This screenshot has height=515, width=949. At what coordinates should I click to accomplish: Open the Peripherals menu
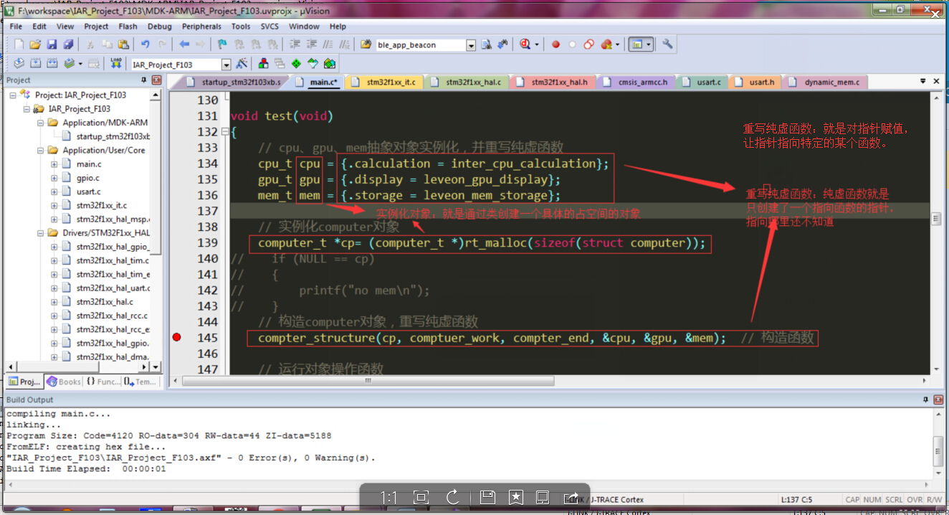click(x=201, y=27)
